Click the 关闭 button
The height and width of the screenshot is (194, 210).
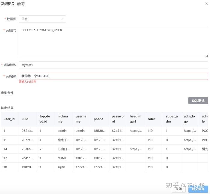coord(178,189)
